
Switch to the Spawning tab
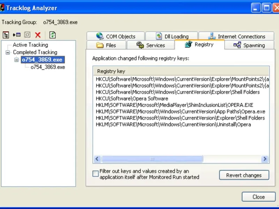click(x=249, y=45)
